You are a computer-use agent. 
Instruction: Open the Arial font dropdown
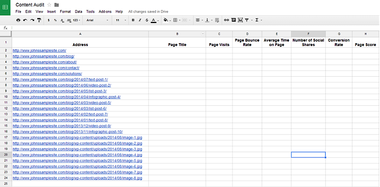pyautogui.click(x=97, y=20)
